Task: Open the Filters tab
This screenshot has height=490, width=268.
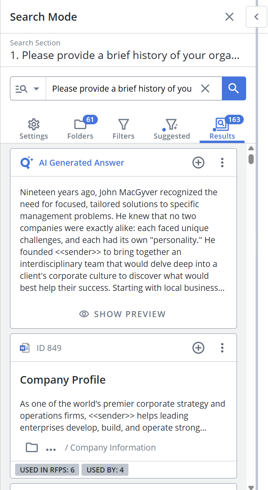Action: (123, 129)
